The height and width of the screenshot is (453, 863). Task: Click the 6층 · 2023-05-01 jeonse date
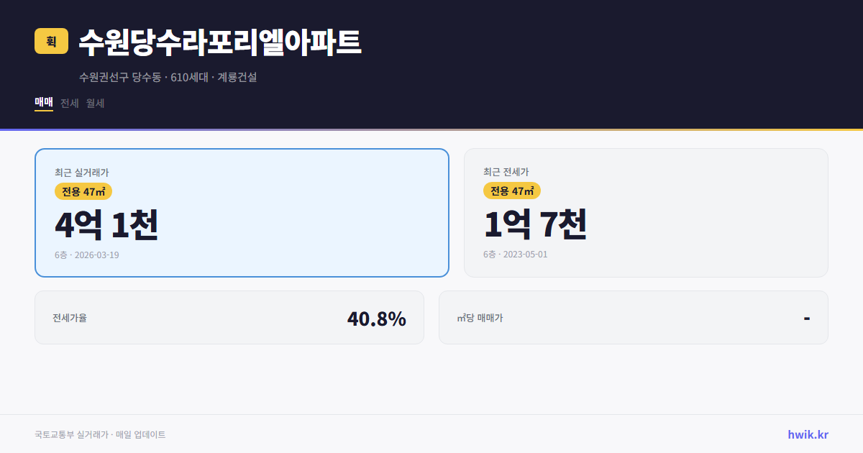pos(514,254)
